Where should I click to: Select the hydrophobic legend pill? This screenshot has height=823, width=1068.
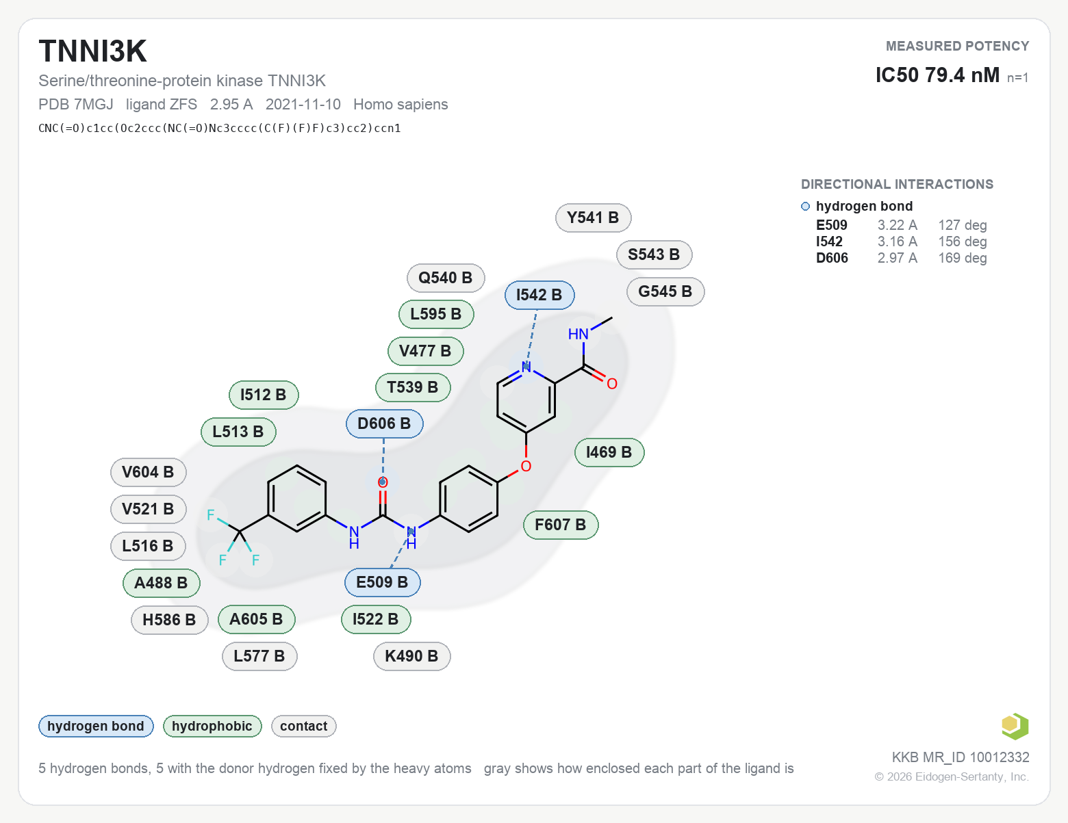click(x=212, y=726)
